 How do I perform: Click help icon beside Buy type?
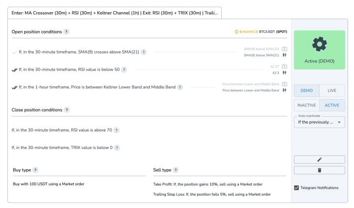tap(35, 170)
